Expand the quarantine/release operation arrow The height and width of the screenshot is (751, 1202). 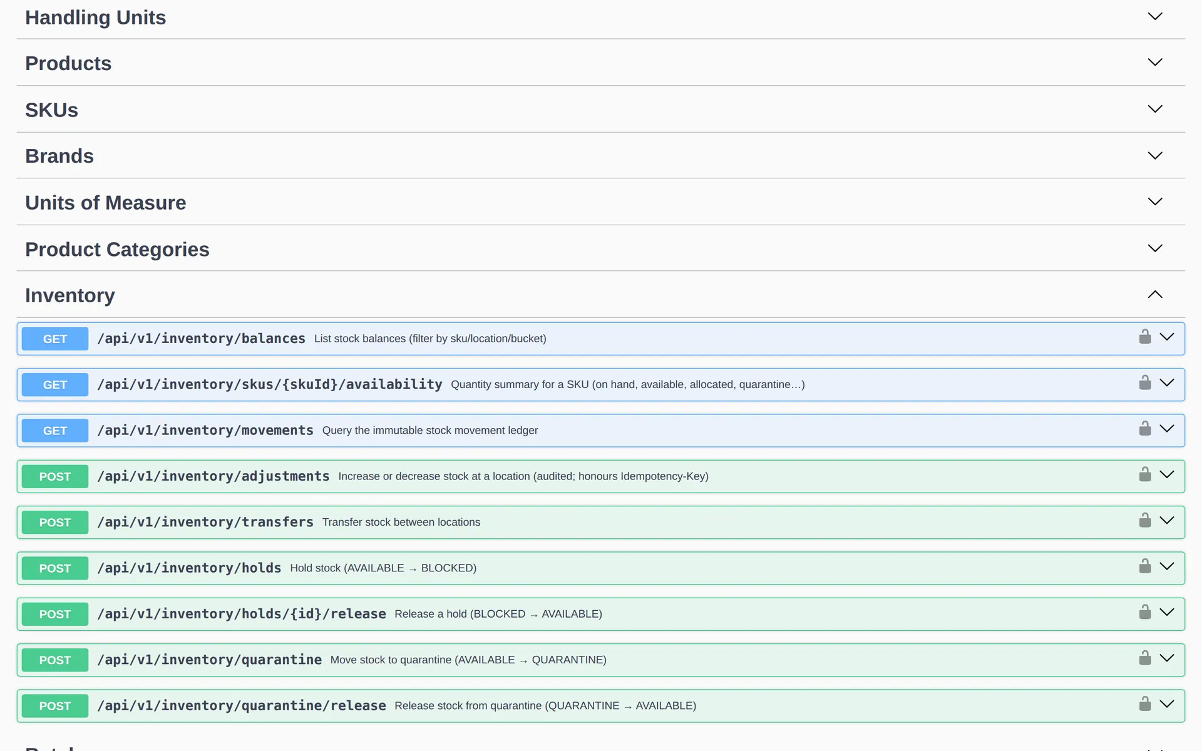(x=1167, y=704)
